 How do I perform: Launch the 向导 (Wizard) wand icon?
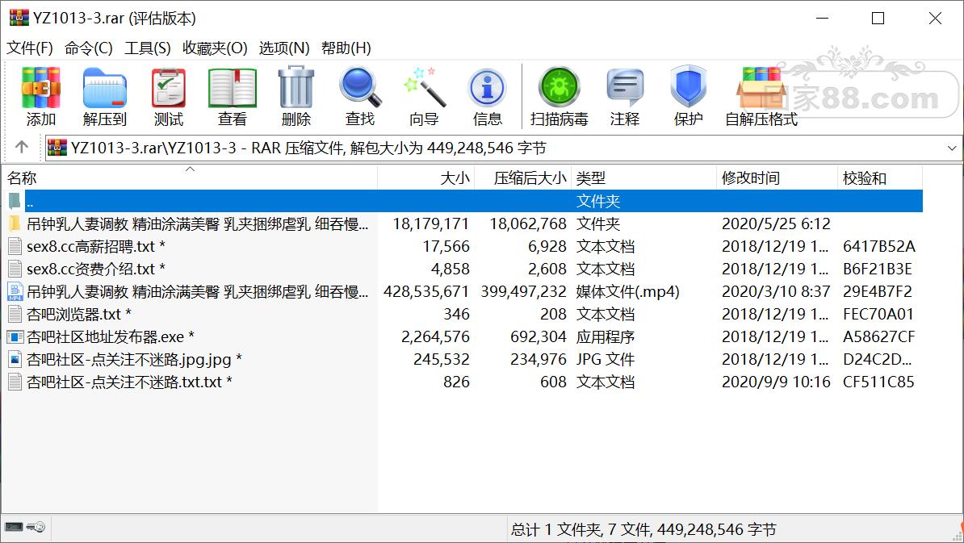pos(424,97)
